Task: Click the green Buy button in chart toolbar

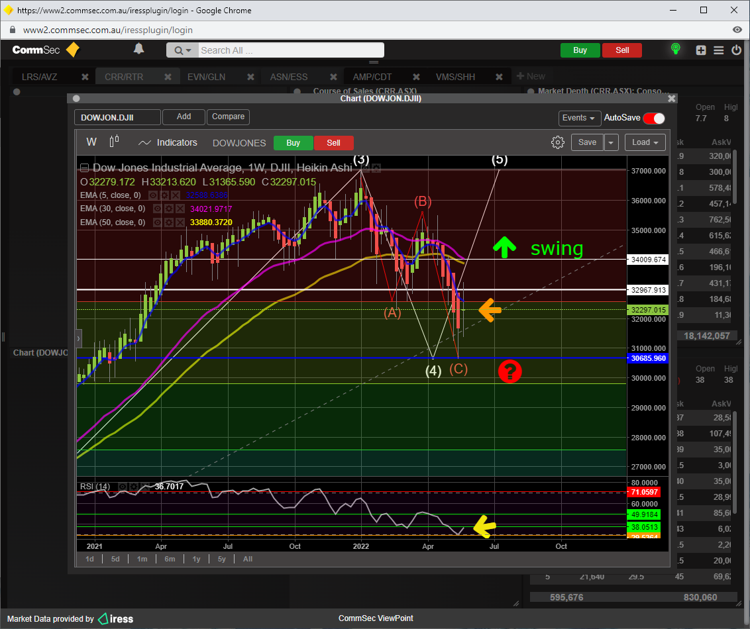Action: tap(293, 143)
